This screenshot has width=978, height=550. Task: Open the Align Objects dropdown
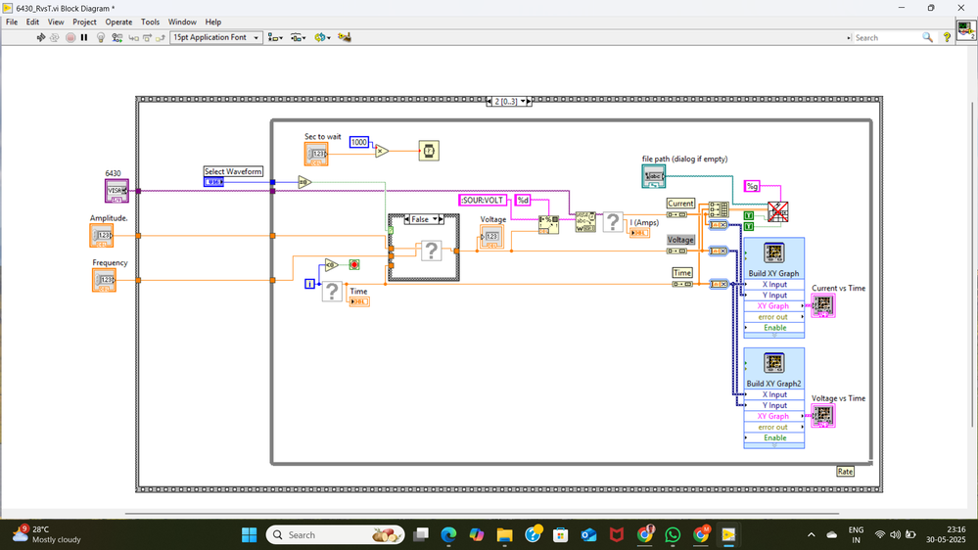275,37
